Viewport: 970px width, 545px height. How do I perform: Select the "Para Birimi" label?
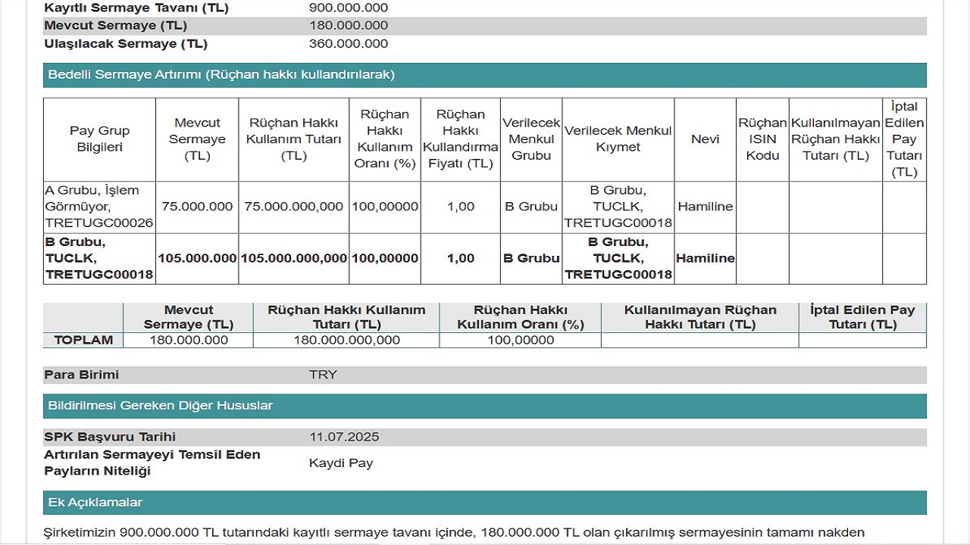81,375
